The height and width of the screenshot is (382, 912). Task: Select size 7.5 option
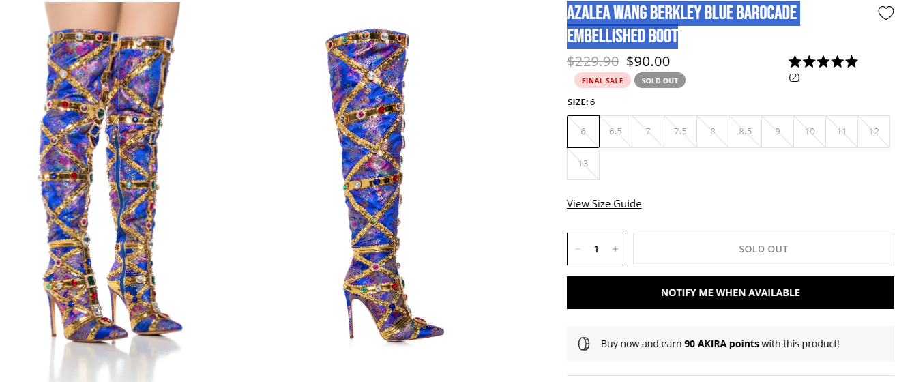tap(680, 132)
